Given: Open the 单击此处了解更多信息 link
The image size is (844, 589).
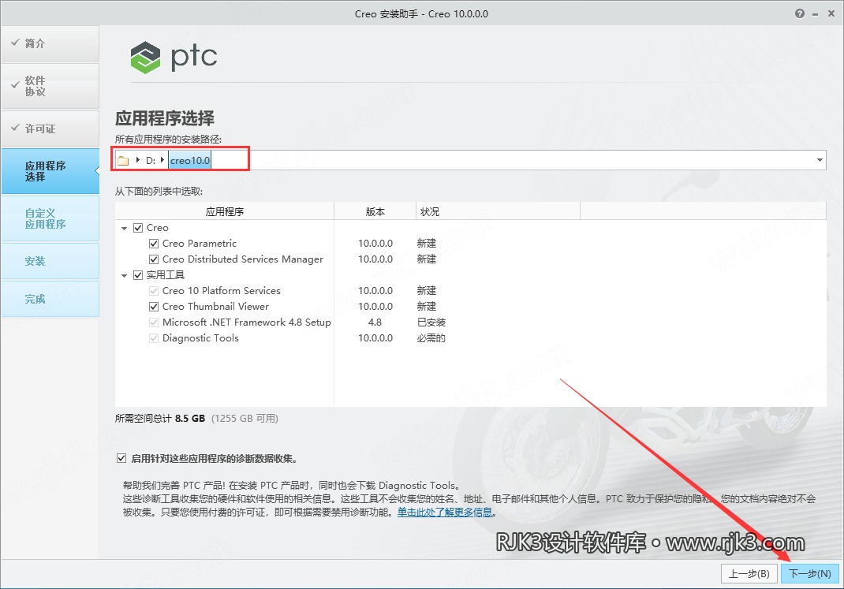Looking at the screenshot, I should click(x=445, y=512).
